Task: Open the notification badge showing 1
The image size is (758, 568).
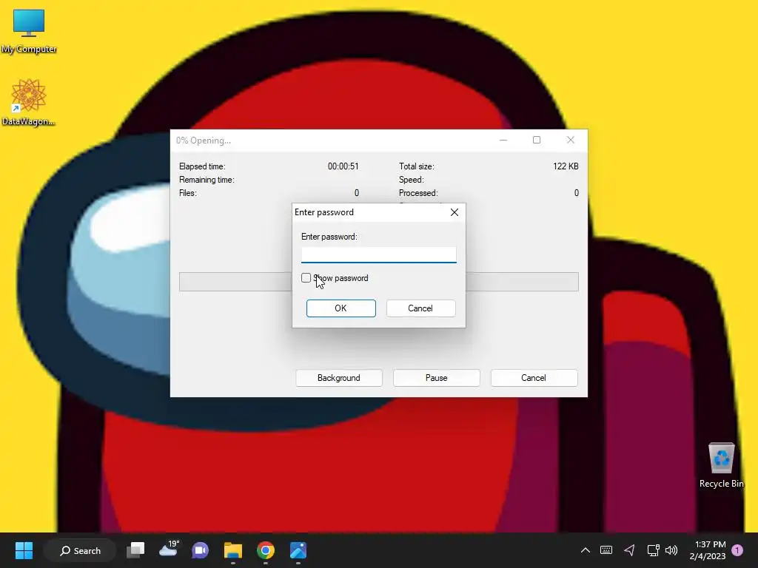Action: pos(737,550)
